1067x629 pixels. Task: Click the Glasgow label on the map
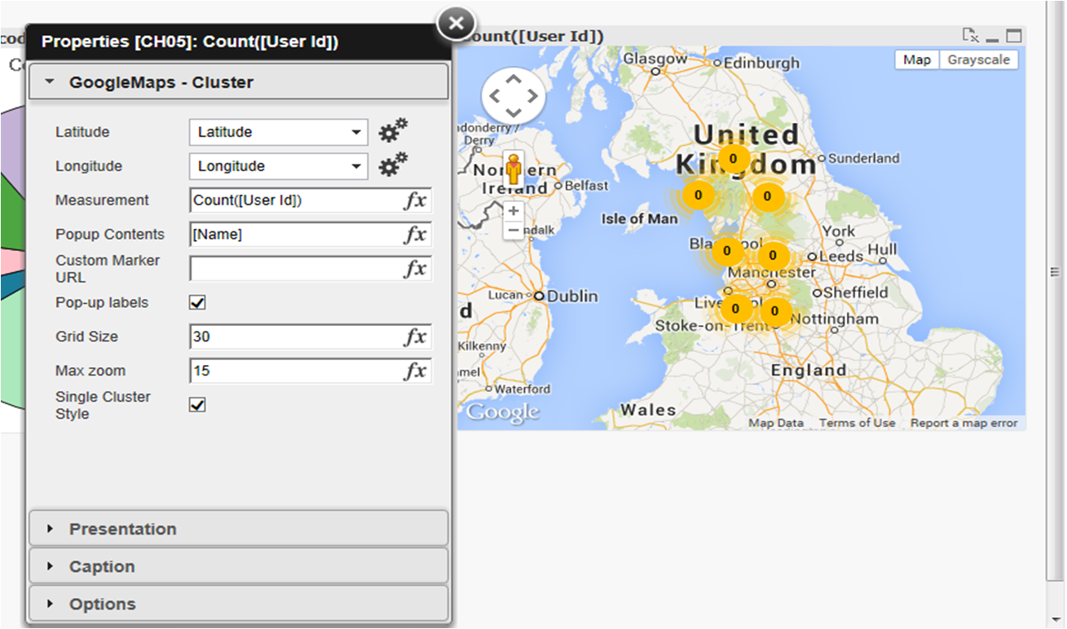[x=655, y=59]
